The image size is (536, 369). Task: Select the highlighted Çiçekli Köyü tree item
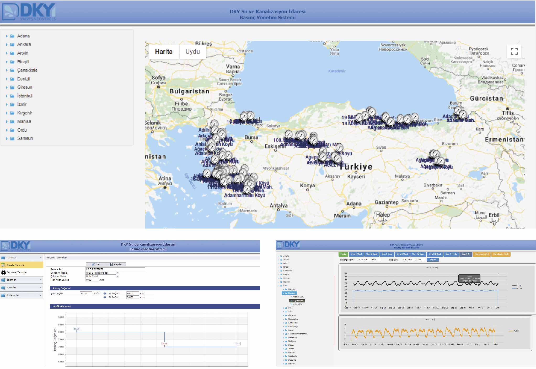pos(297,301)
